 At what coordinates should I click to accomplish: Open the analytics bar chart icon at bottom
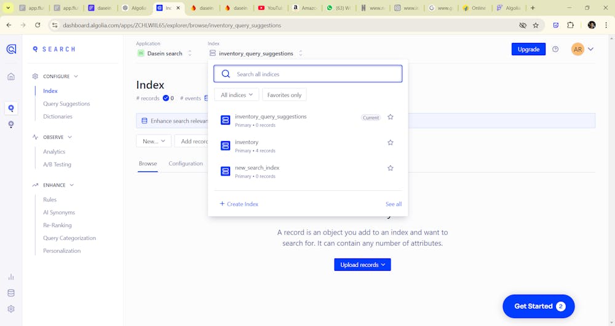[x=11, y=277]
